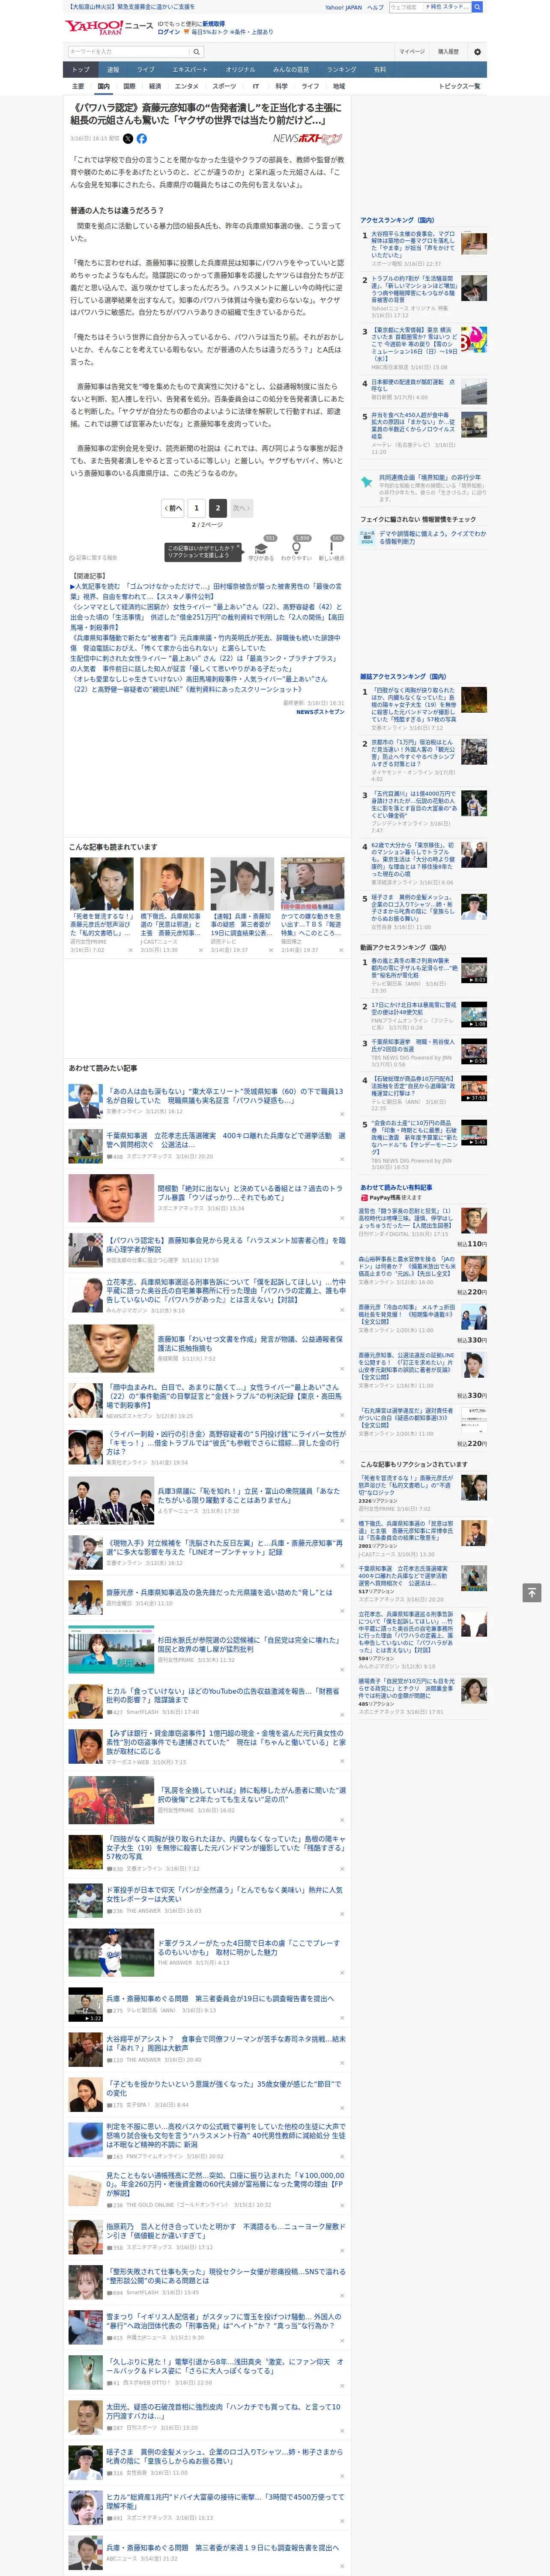
Task: Open the 速報 tab
Action: click(113, 69)
